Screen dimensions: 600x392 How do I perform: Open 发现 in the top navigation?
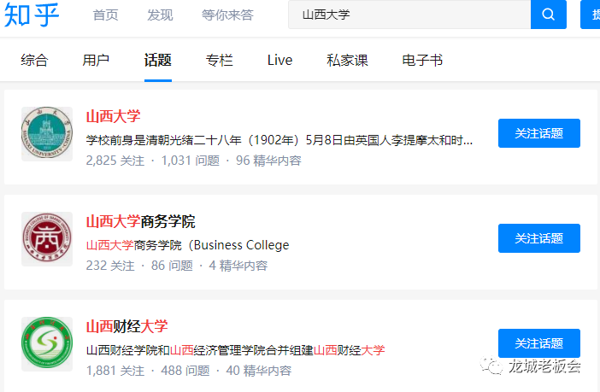pos(160,15)
